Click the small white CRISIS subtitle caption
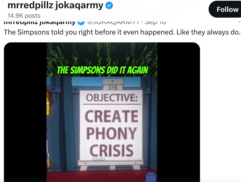Image resolution: width=241 pixels, height=182 pixels. coord(98,159)
